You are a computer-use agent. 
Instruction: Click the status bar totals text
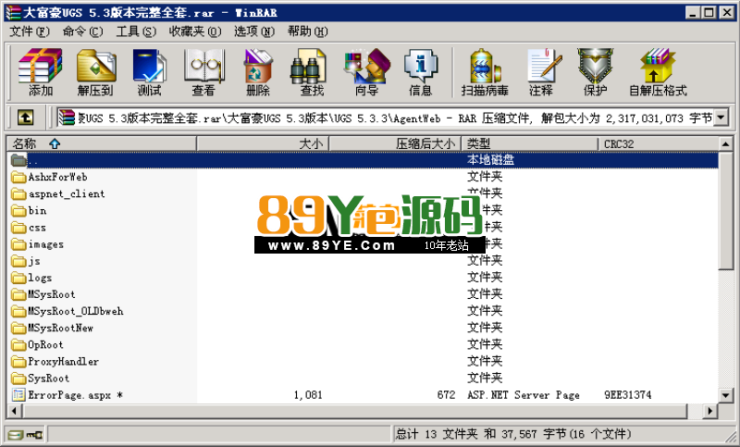click(x=513, y=434)
